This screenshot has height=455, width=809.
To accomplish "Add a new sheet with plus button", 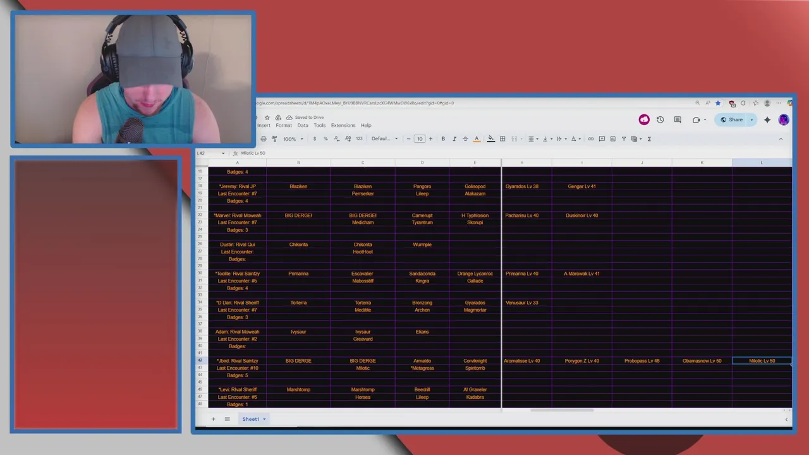I will [x=213, y=419].
